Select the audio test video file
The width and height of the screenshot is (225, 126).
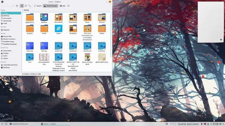(59, 46)
